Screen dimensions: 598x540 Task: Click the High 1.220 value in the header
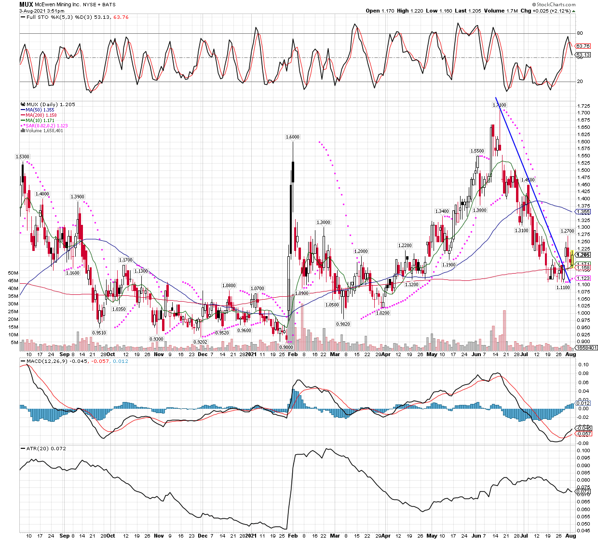tap(411, 11)
